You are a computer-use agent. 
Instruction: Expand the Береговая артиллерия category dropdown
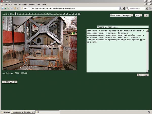coord(121,15)
